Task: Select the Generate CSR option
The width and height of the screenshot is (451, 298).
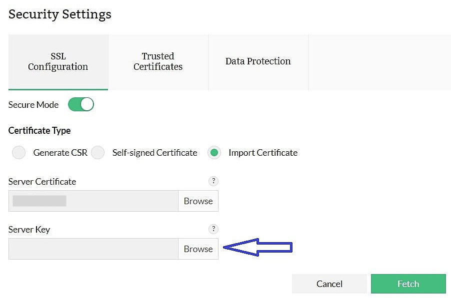Action: point(18,152)
